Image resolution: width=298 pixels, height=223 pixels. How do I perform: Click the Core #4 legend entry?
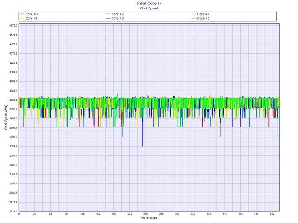pos(201,14)
